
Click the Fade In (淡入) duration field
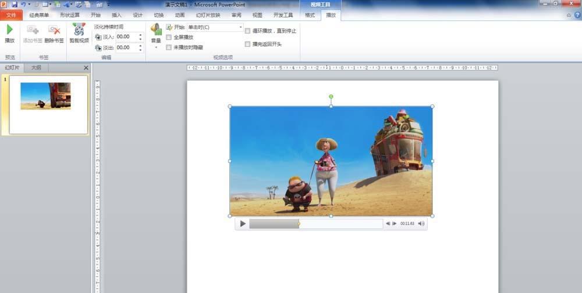click(126, 37)
